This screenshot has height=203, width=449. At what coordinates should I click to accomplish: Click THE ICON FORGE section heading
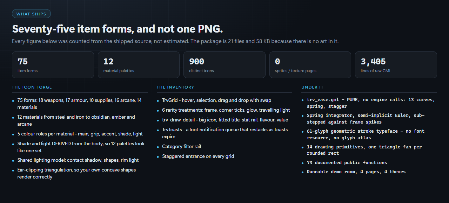tap(32, 87)
